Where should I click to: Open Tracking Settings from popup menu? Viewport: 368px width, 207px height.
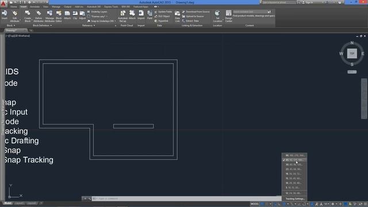tap(294, 199)
